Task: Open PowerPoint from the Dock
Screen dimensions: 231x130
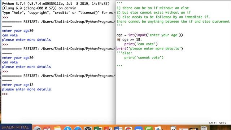Action: 108,129
